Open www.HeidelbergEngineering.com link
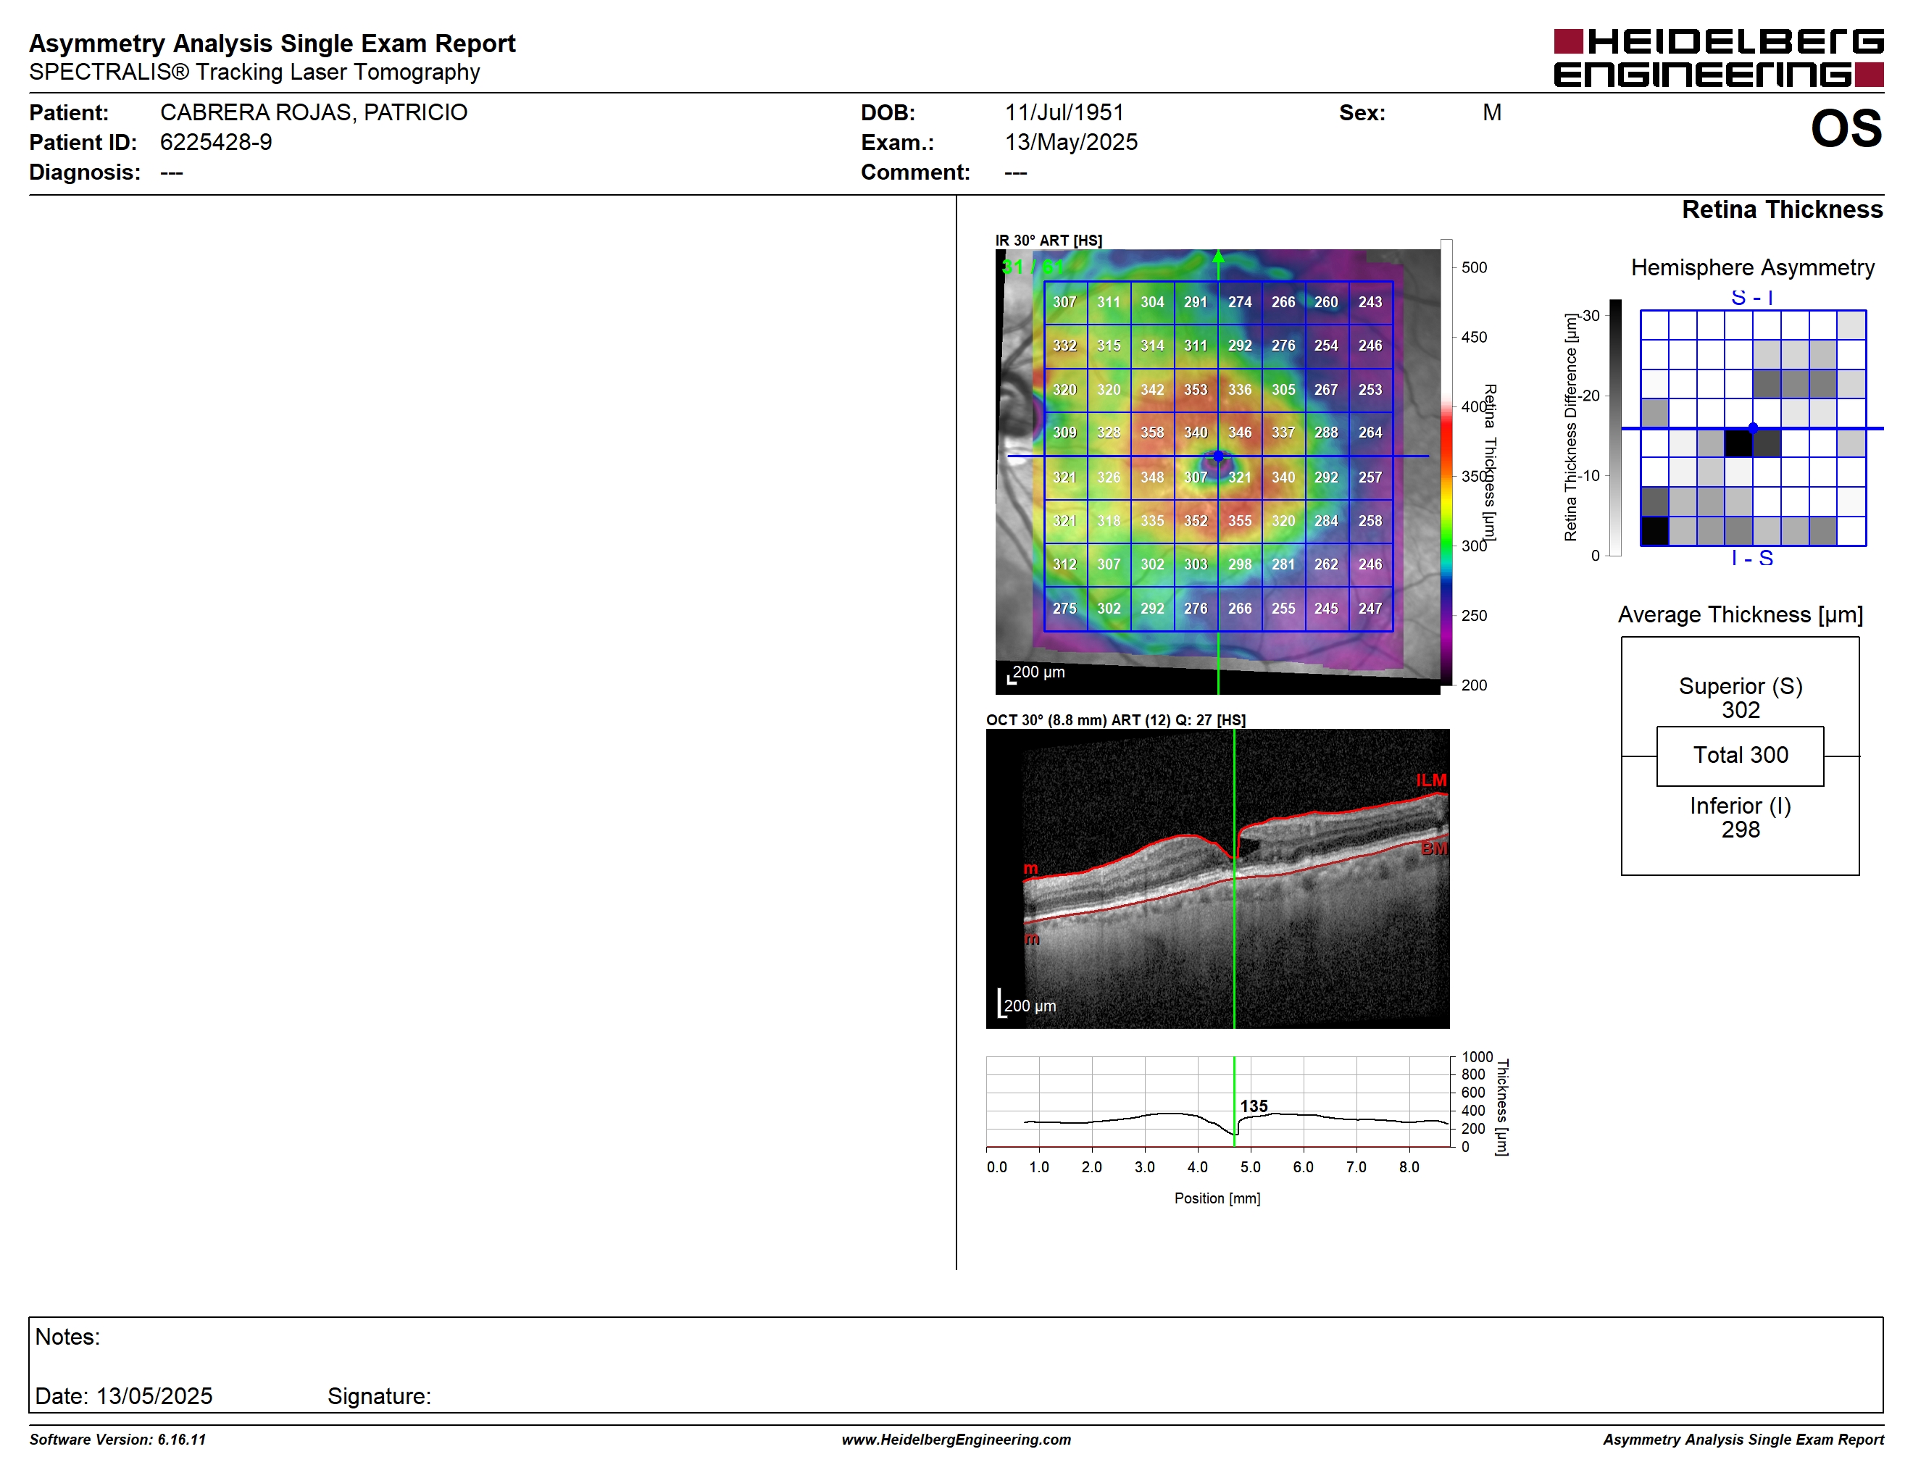 coord(956,1440)
